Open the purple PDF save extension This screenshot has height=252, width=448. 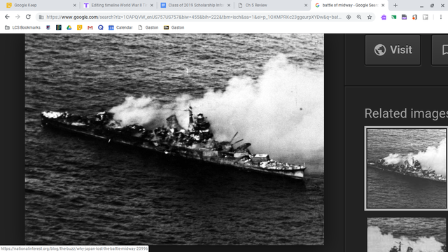[x=404, y=17]
